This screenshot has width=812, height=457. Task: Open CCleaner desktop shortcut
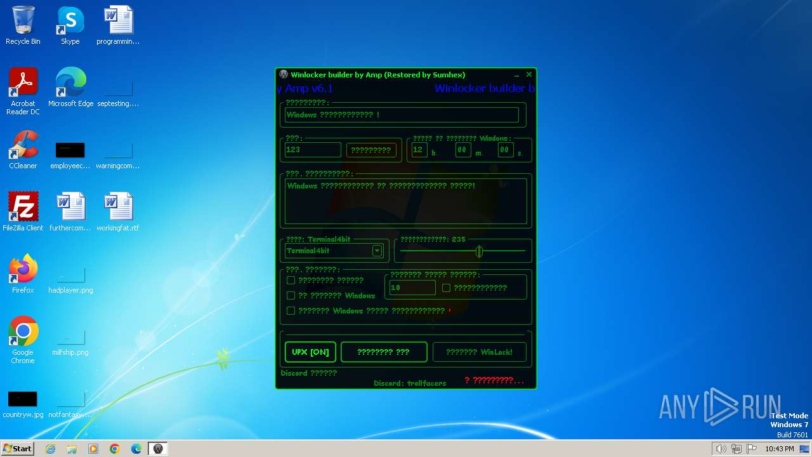[x=23, y=150]
